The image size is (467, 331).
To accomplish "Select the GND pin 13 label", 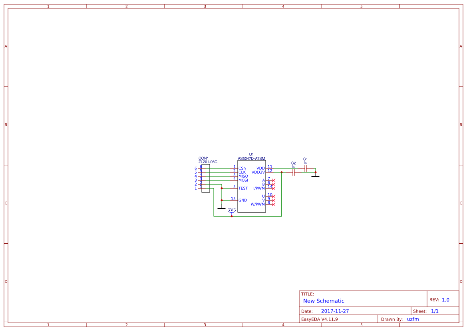I will (x=242, y=200).
